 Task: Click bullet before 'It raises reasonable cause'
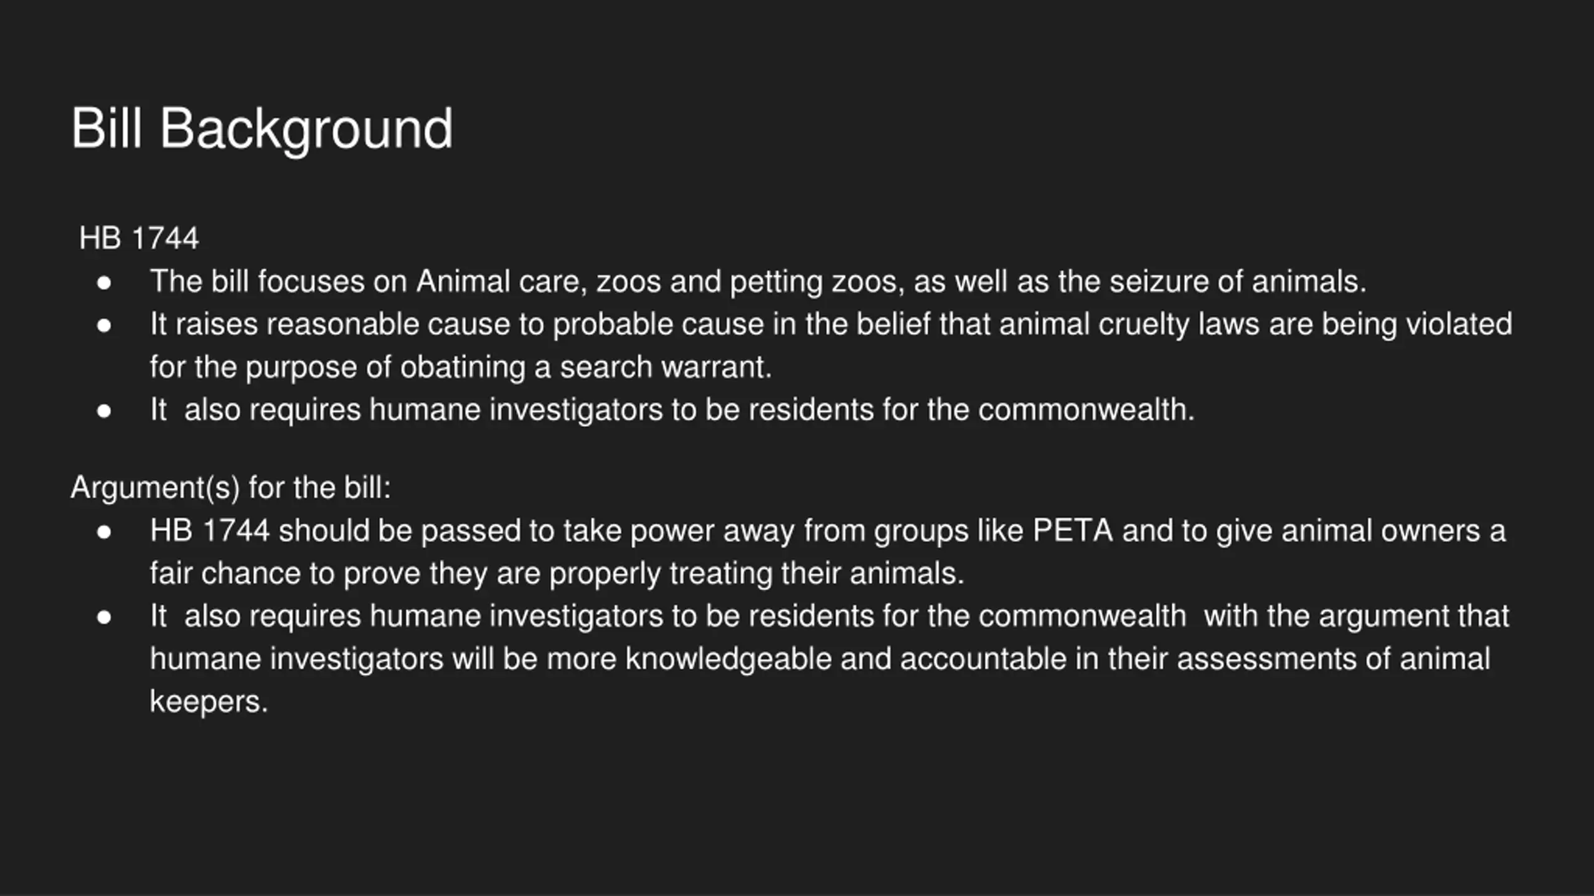click(104, 325)
